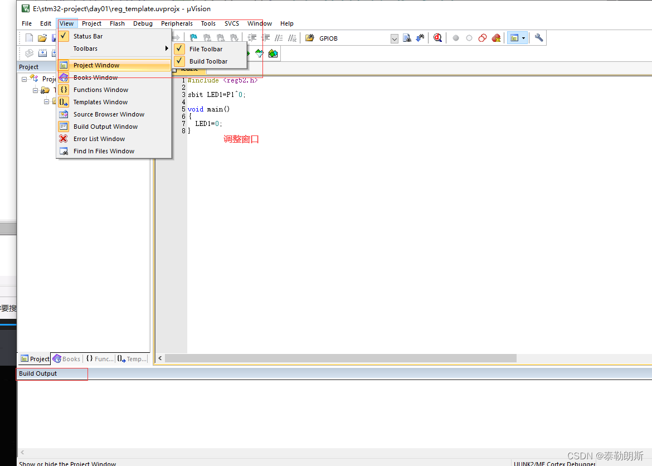Click icon right of GPIOB dropdown

coord(407,38)
